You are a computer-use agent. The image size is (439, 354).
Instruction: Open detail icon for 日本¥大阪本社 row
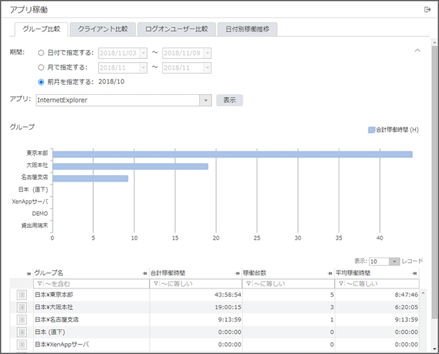[22, 308]
